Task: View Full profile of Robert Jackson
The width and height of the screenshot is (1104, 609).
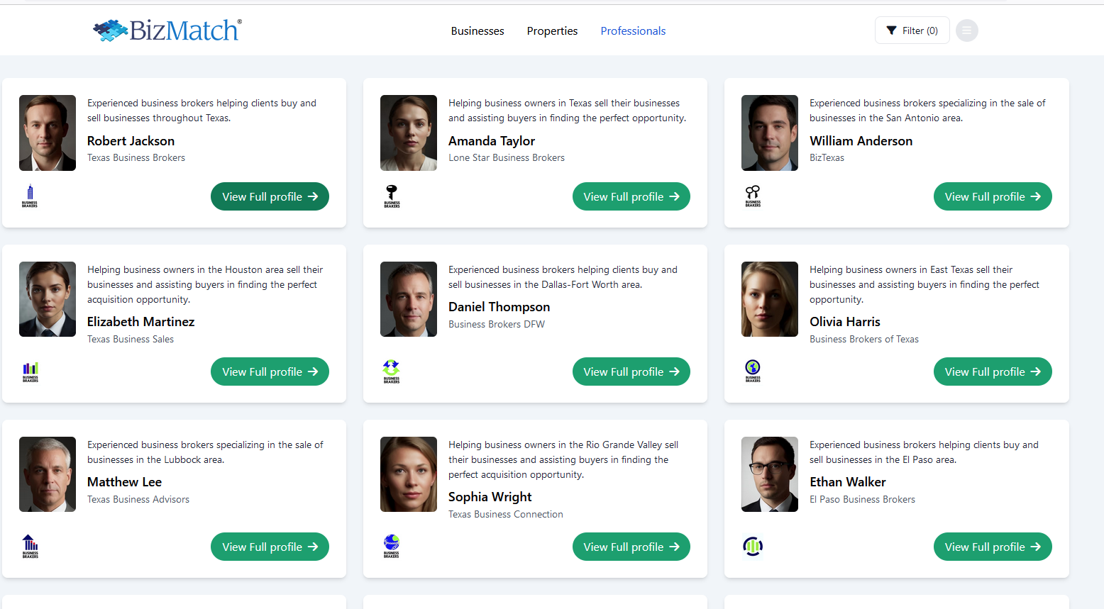Action: (270, 196)
